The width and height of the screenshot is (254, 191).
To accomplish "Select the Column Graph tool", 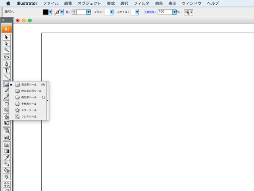I will click(x=7, y=137).
